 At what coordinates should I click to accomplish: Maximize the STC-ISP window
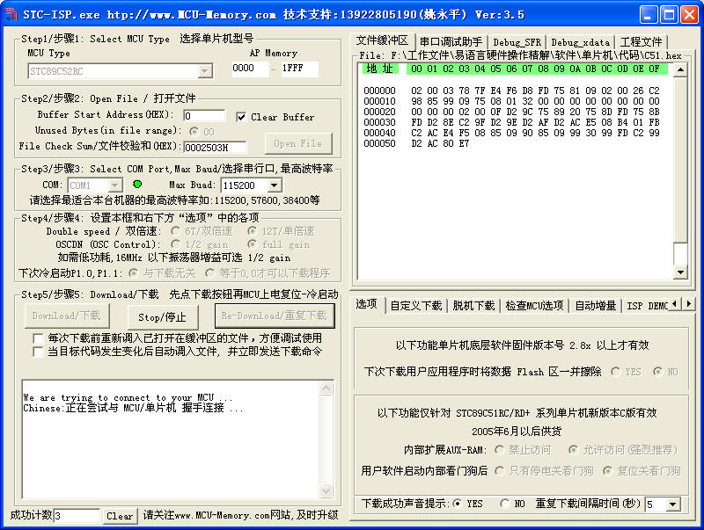click(668, 14)
